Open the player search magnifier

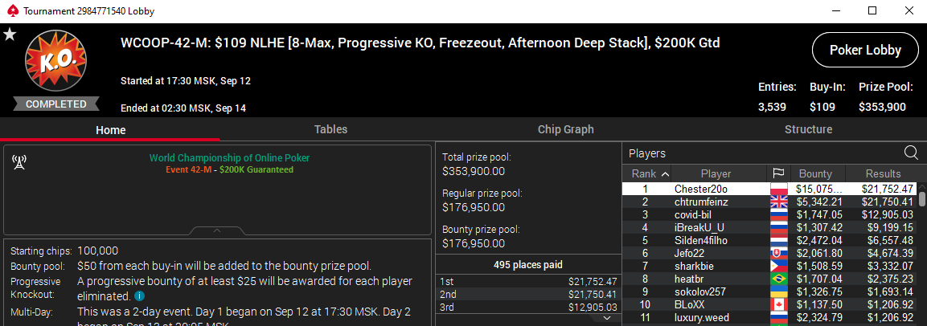911,153
